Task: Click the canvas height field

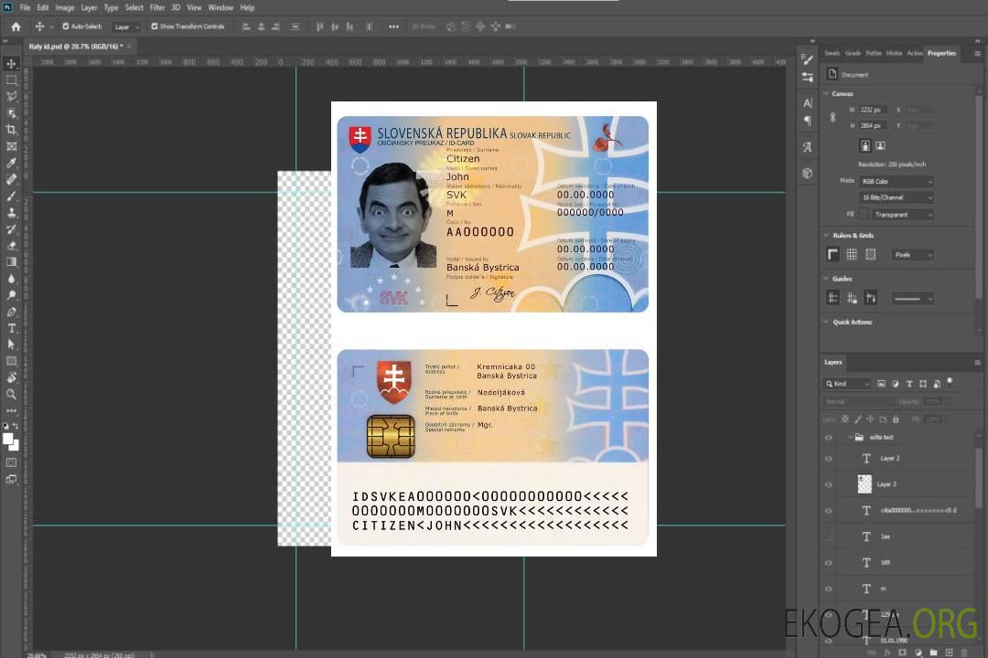Action: [x=873, y=126]
